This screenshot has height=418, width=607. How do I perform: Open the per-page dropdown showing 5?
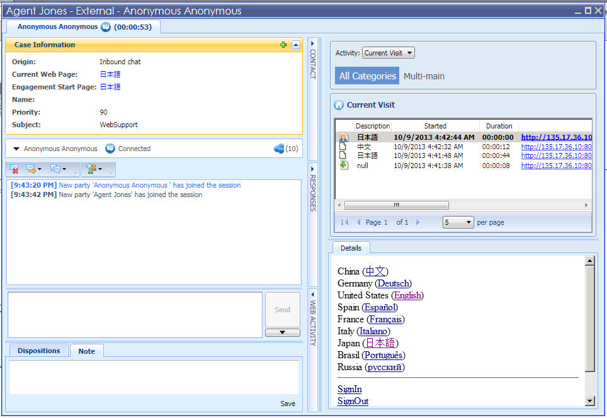(x=458, y=222)
